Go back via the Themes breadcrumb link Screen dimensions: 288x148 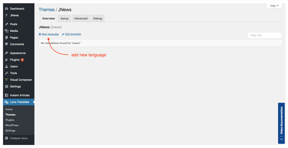[47, 10]
